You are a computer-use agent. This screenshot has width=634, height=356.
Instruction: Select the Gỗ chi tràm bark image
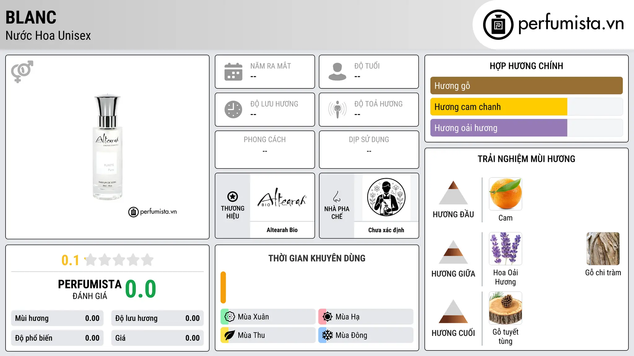[x=603, y=249]
